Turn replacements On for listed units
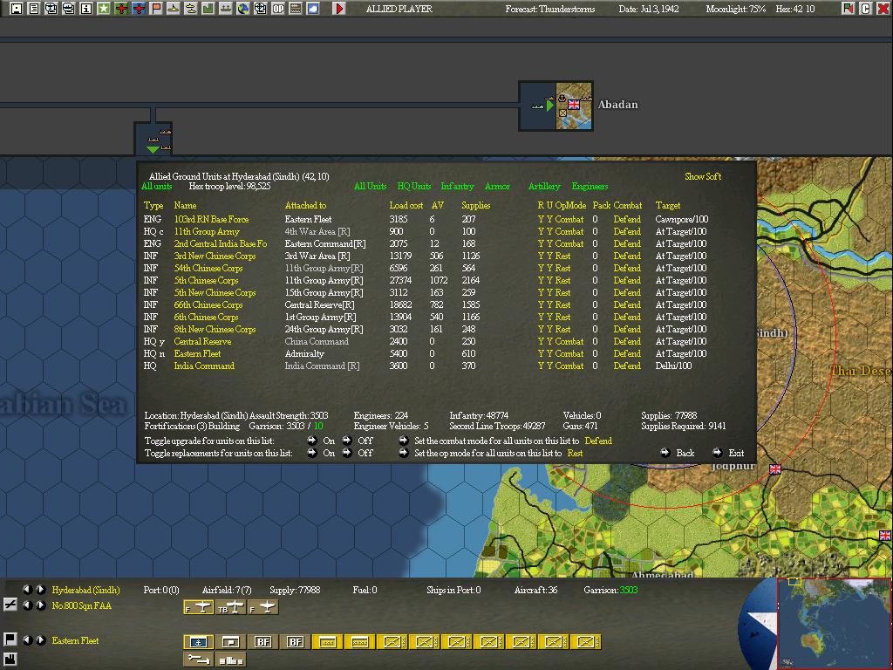 (x=312, y=453)
